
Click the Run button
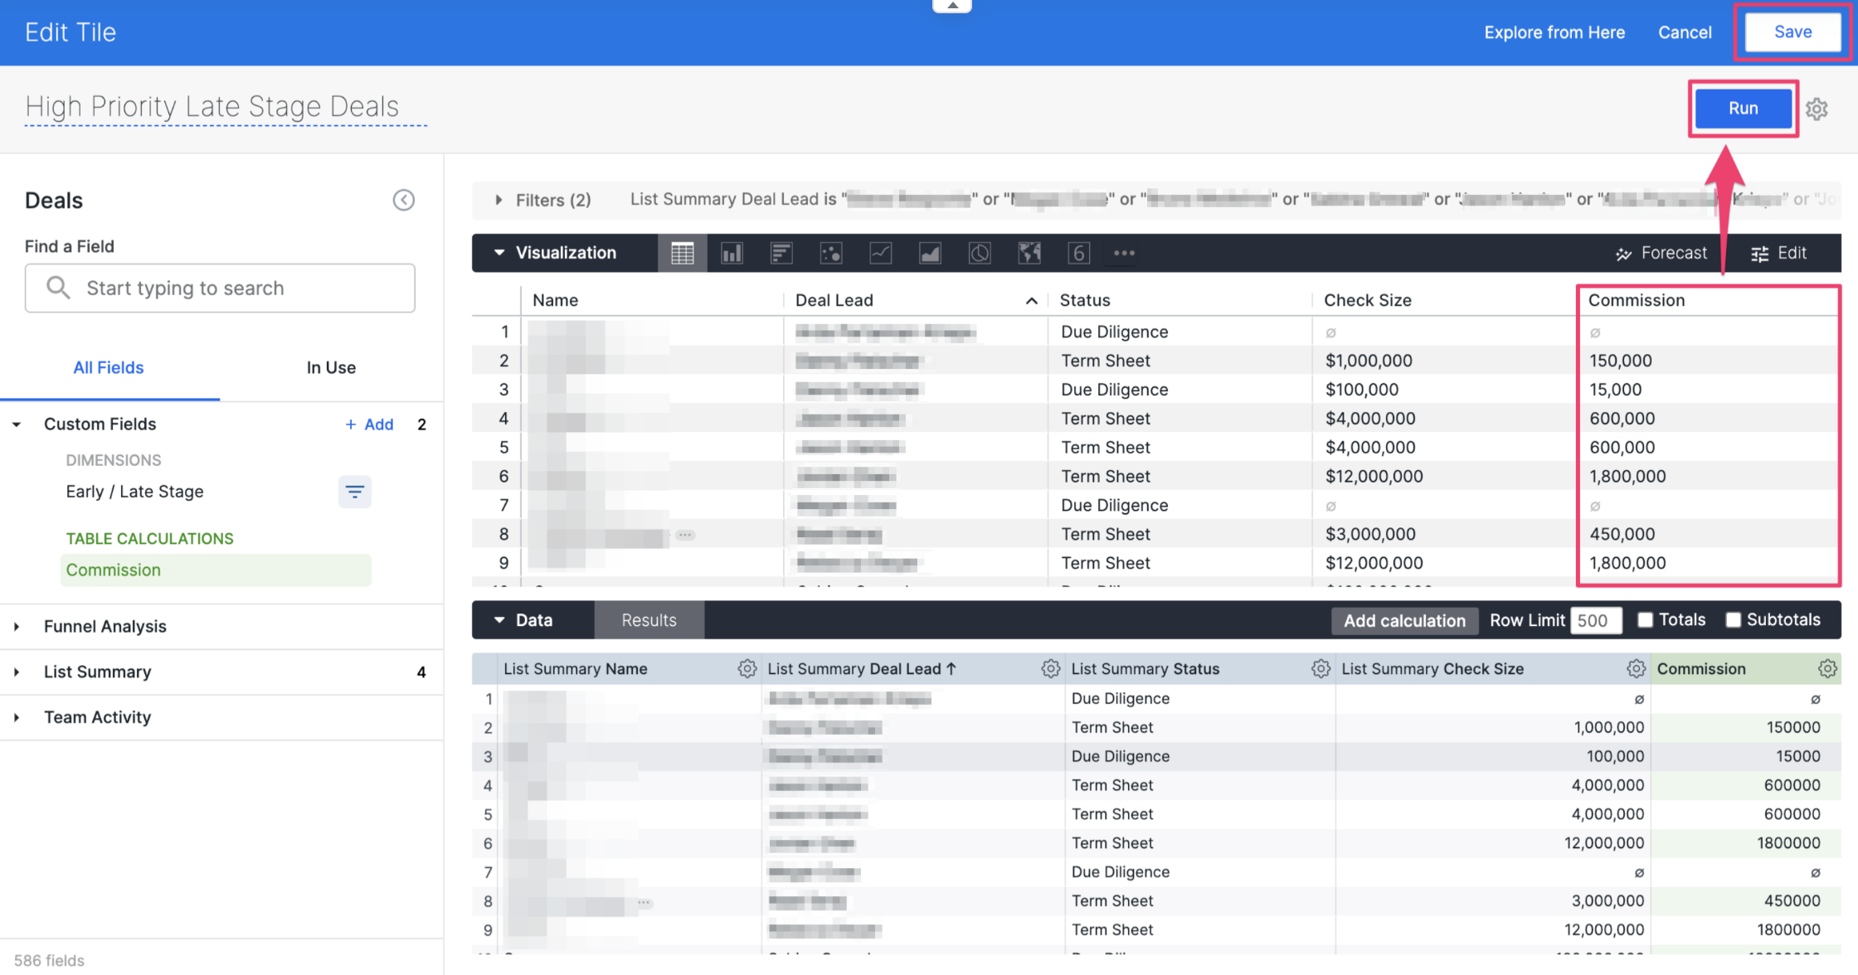[1743, 108]
